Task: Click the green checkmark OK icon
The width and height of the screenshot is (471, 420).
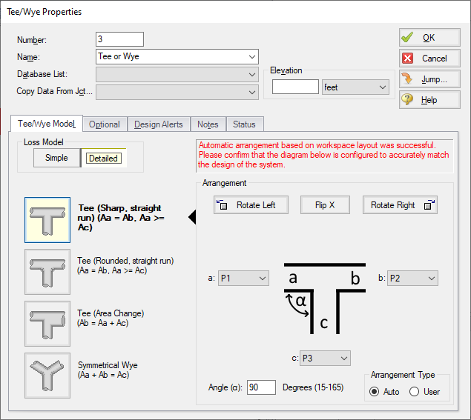Action: [407, 38]
